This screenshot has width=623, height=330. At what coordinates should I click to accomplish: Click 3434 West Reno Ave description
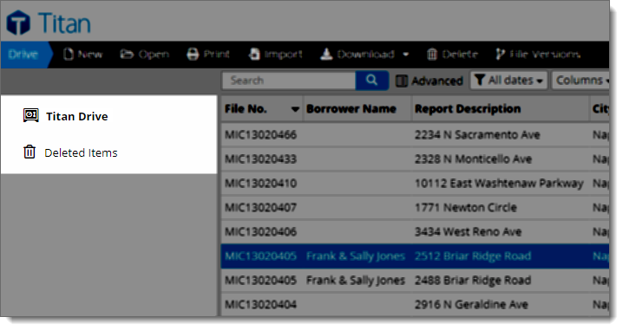[468, 231]
